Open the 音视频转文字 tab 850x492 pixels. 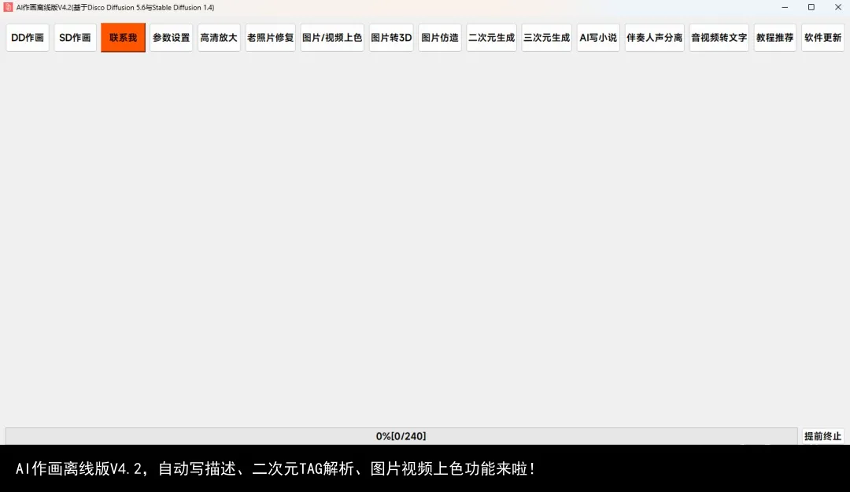pyautogui.click(x=719, y=38)
